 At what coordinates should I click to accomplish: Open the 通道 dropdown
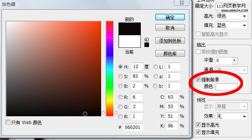(x=232, y=70)
